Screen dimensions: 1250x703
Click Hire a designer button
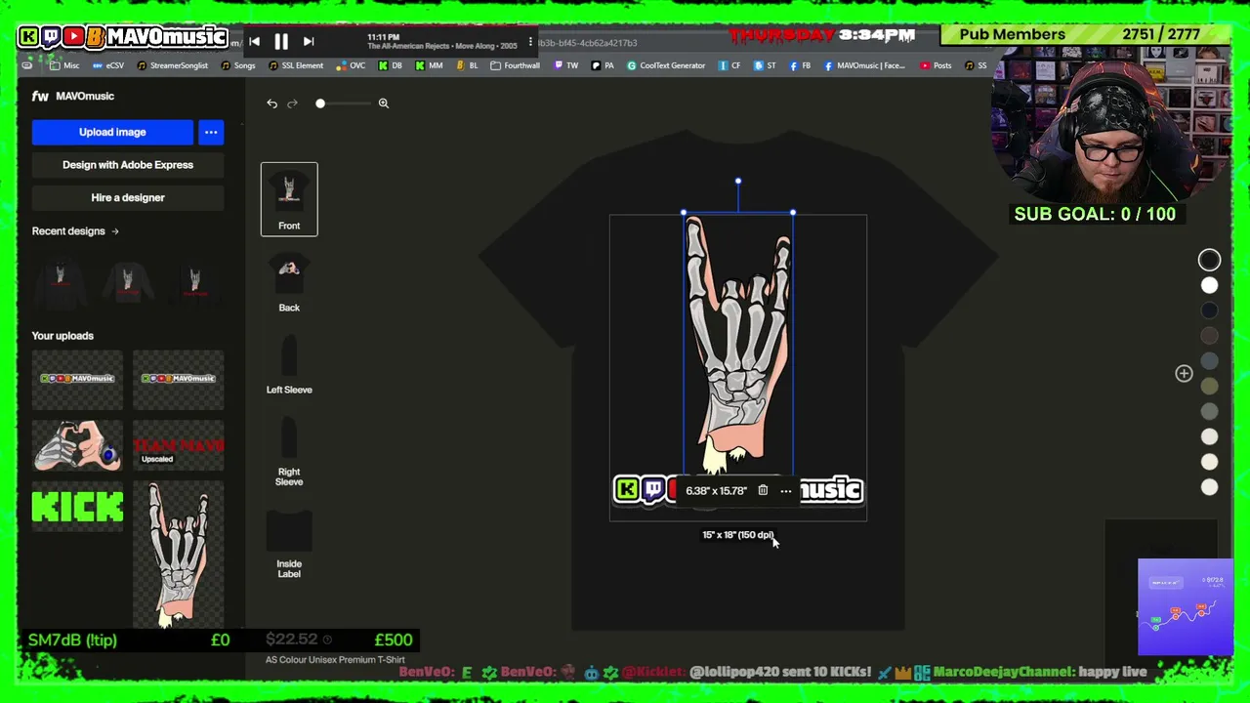point(128,197)
